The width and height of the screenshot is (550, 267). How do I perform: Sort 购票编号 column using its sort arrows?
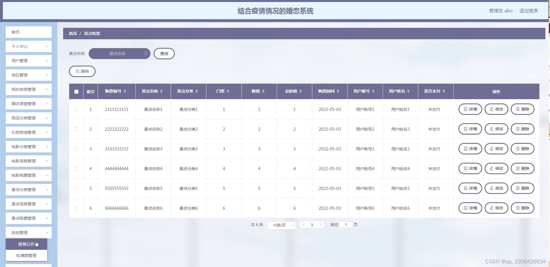[125, 91]
